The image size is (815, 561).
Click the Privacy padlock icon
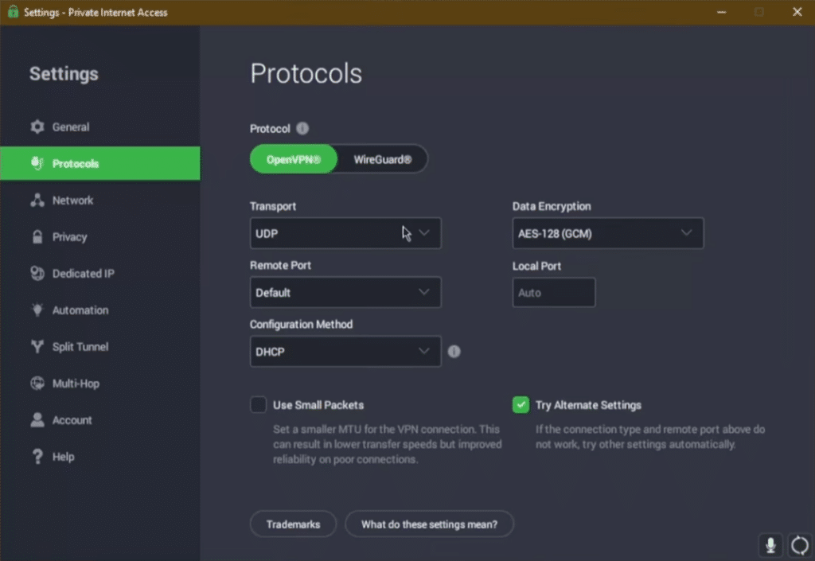[37, 237]
